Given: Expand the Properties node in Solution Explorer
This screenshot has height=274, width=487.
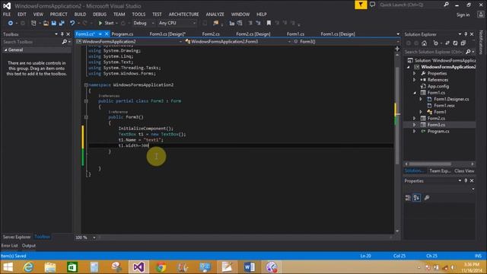Looking at the screenshot, I should pos(414,74).
